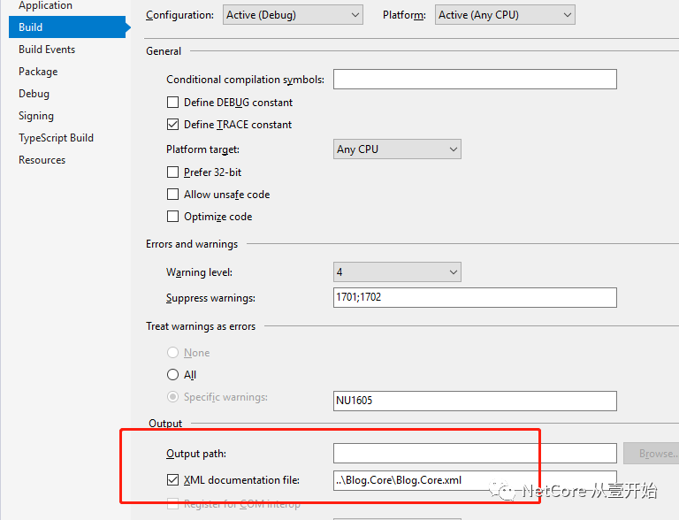Choose the Specific warnings radio option
Viewport: 679px width, 520px height.
tap(172, 396)
